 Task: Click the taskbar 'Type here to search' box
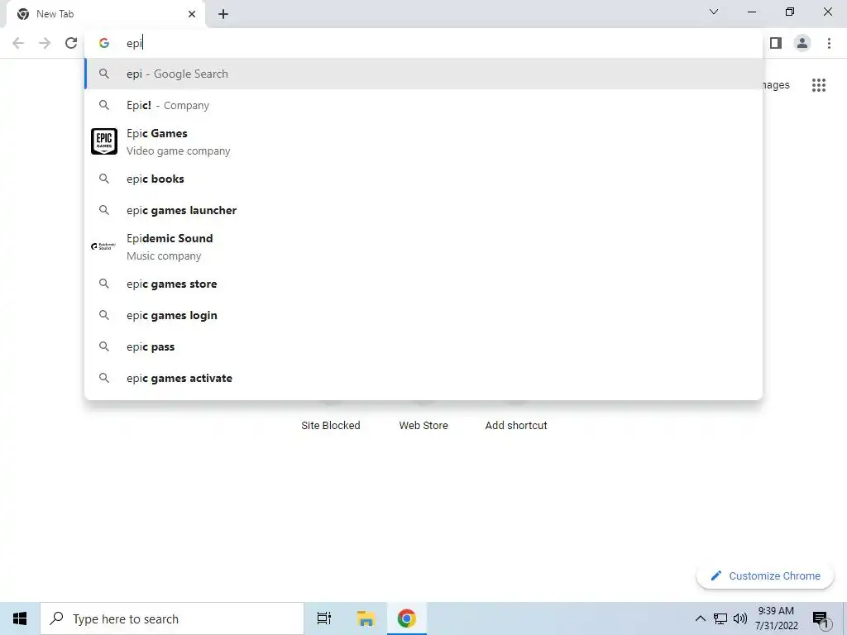172,618
